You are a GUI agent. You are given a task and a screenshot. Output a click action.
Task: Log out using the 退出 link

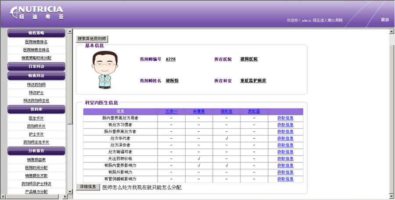384,20
